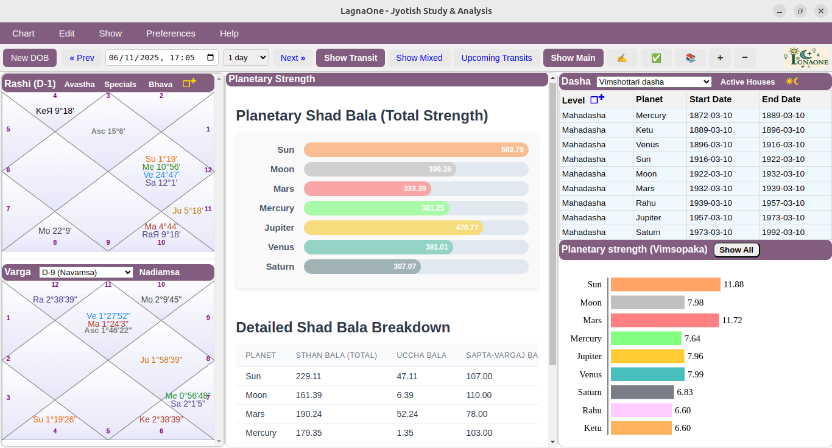Click the blue plus icon beside Level
Image resolution: width=832 pixels, height=448 pixels.
click(598, 98)
